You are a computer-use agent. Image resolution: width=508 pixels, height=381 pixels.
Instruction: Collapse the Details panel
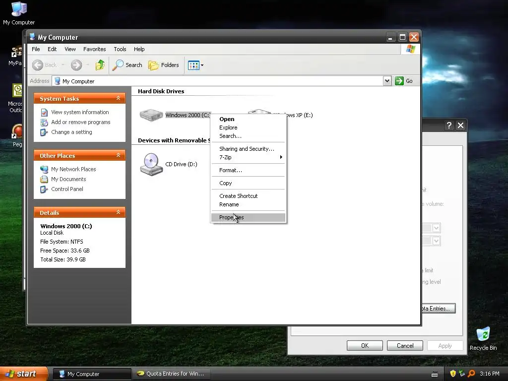pos(118,212)
